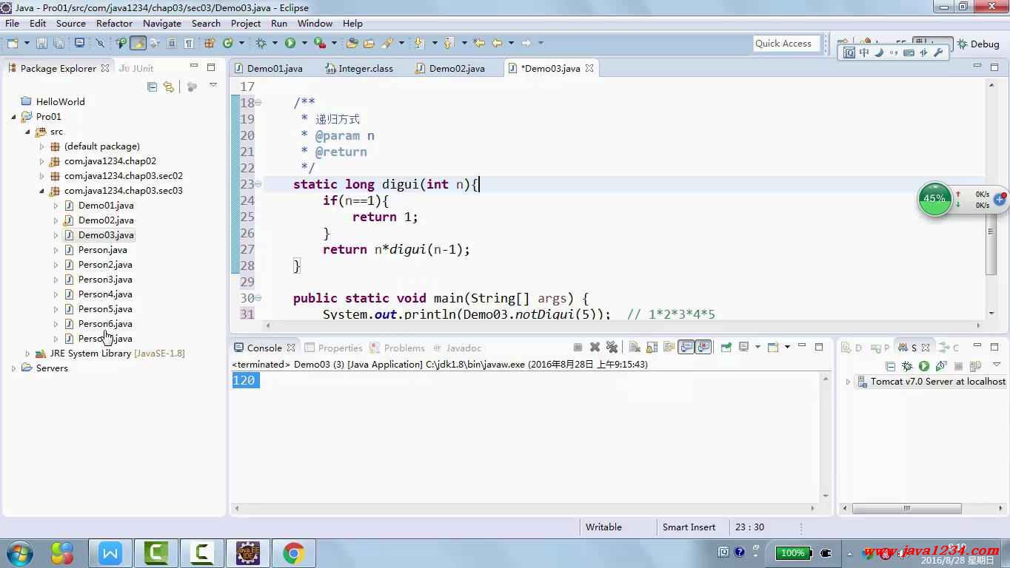Click the Debug bug icon in the toolbar

pyautogui.click(x=260, y=44)
